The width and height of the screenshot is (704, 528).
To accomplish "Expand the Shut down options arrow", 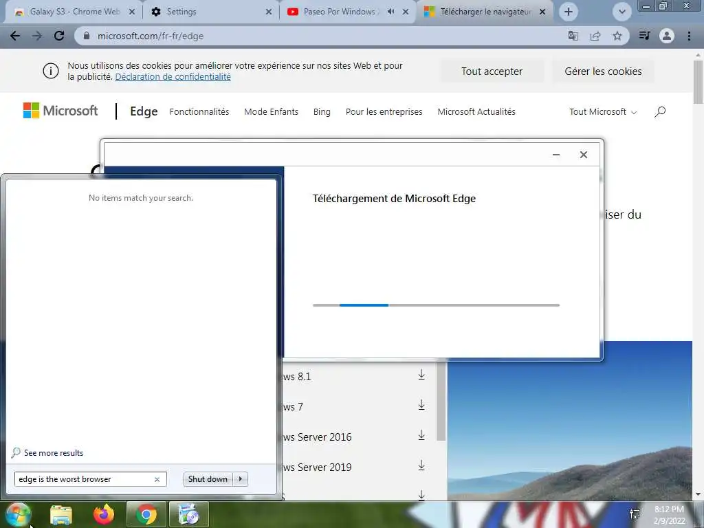I will tap(241, 479).
